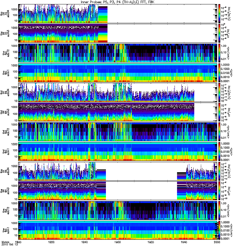This screenshot has width=235, height=251.
Task: Click the '1820' time axis label
Action: (51, 242)
